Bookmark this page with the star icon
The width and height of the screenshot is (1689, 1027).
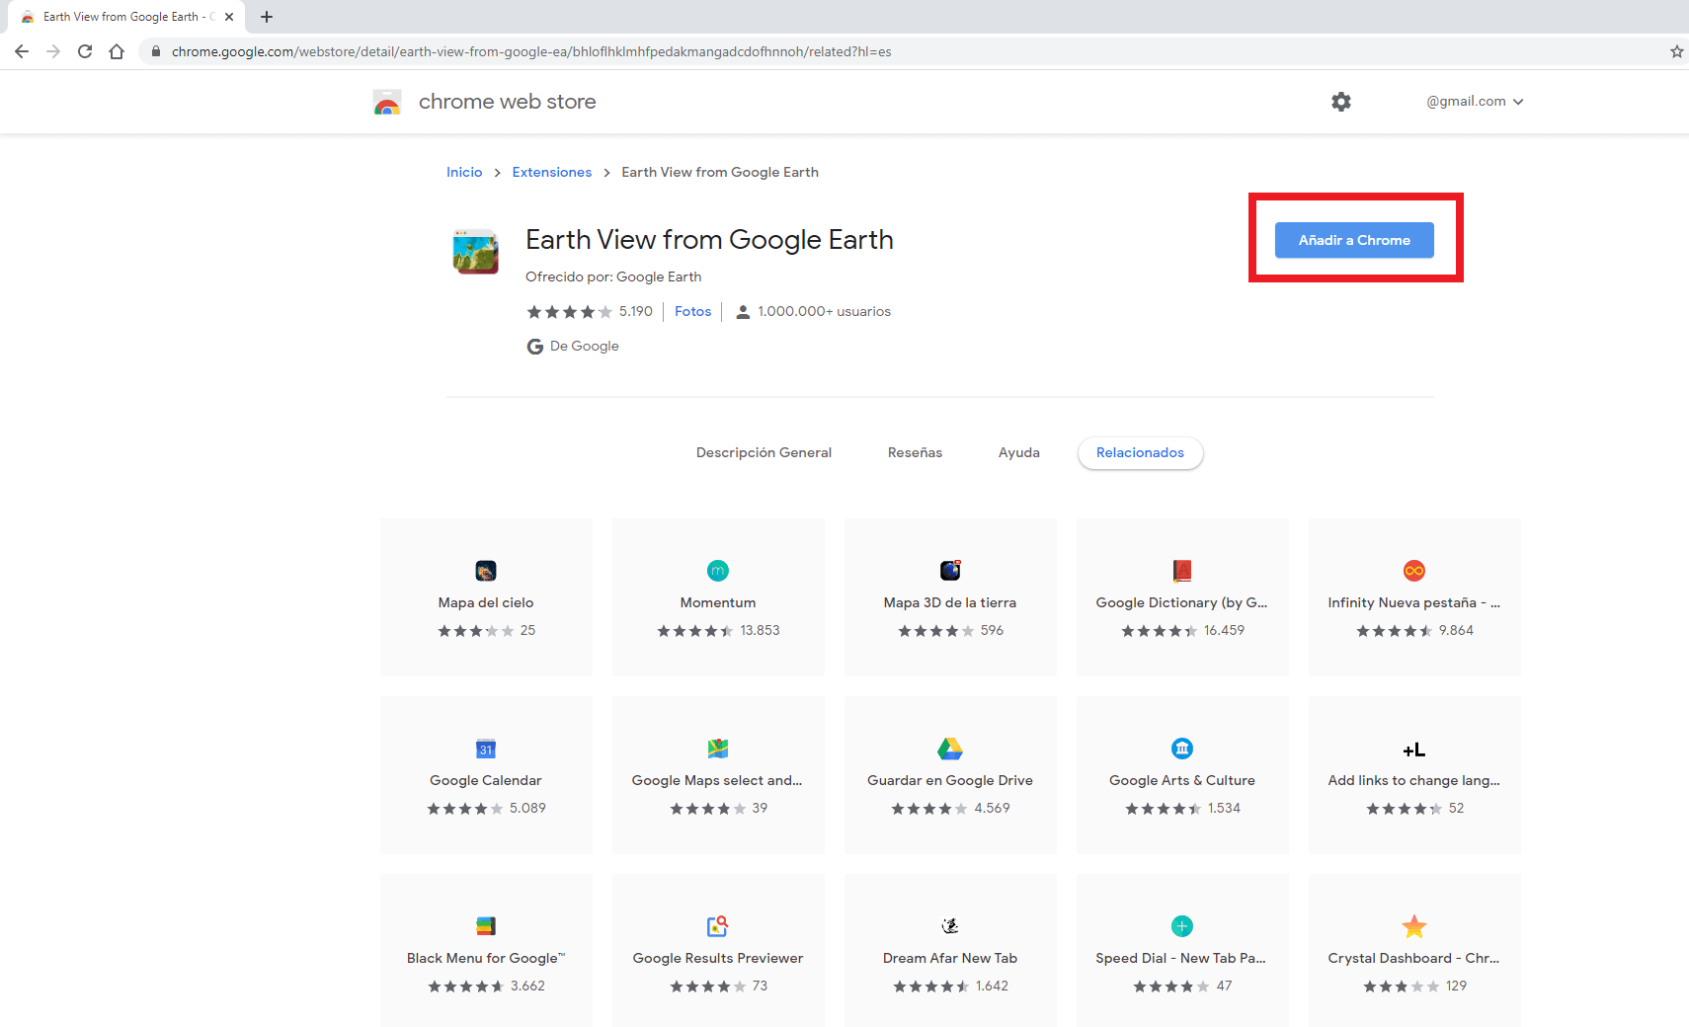[x=1676, y=51]
